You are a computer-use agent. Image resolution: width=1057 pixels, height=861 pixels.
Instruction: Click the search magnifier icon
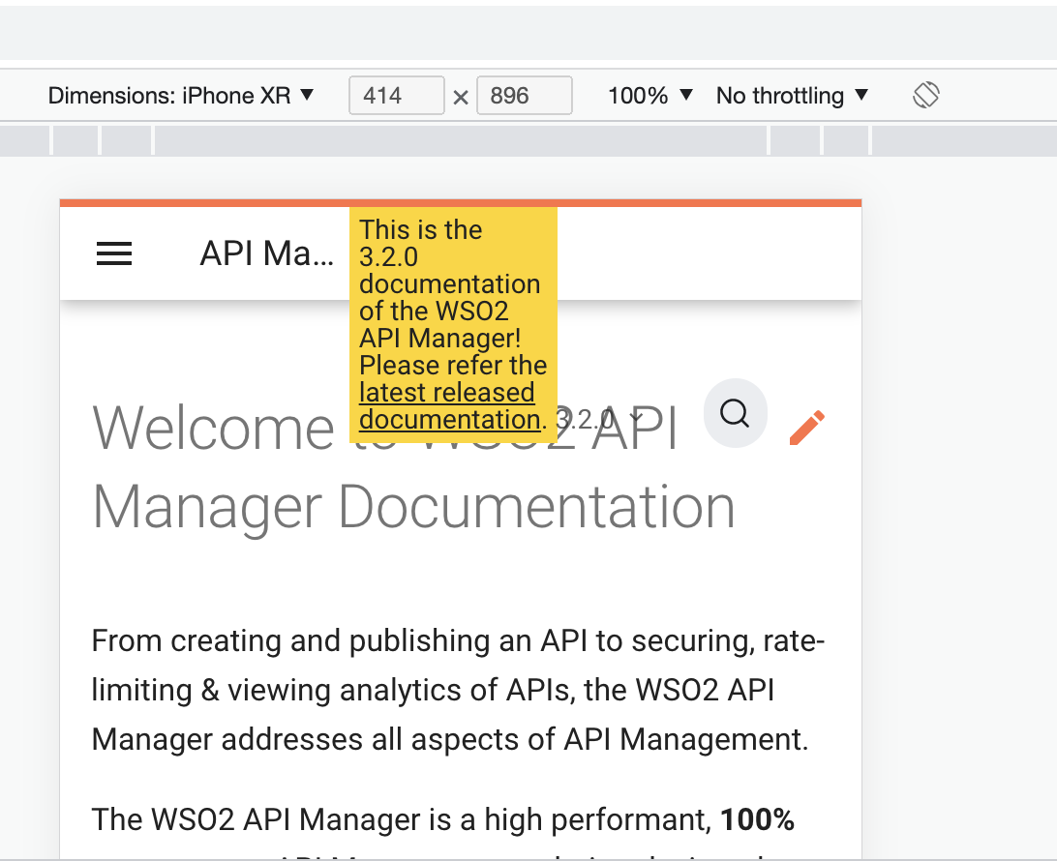tap(735, 413)
